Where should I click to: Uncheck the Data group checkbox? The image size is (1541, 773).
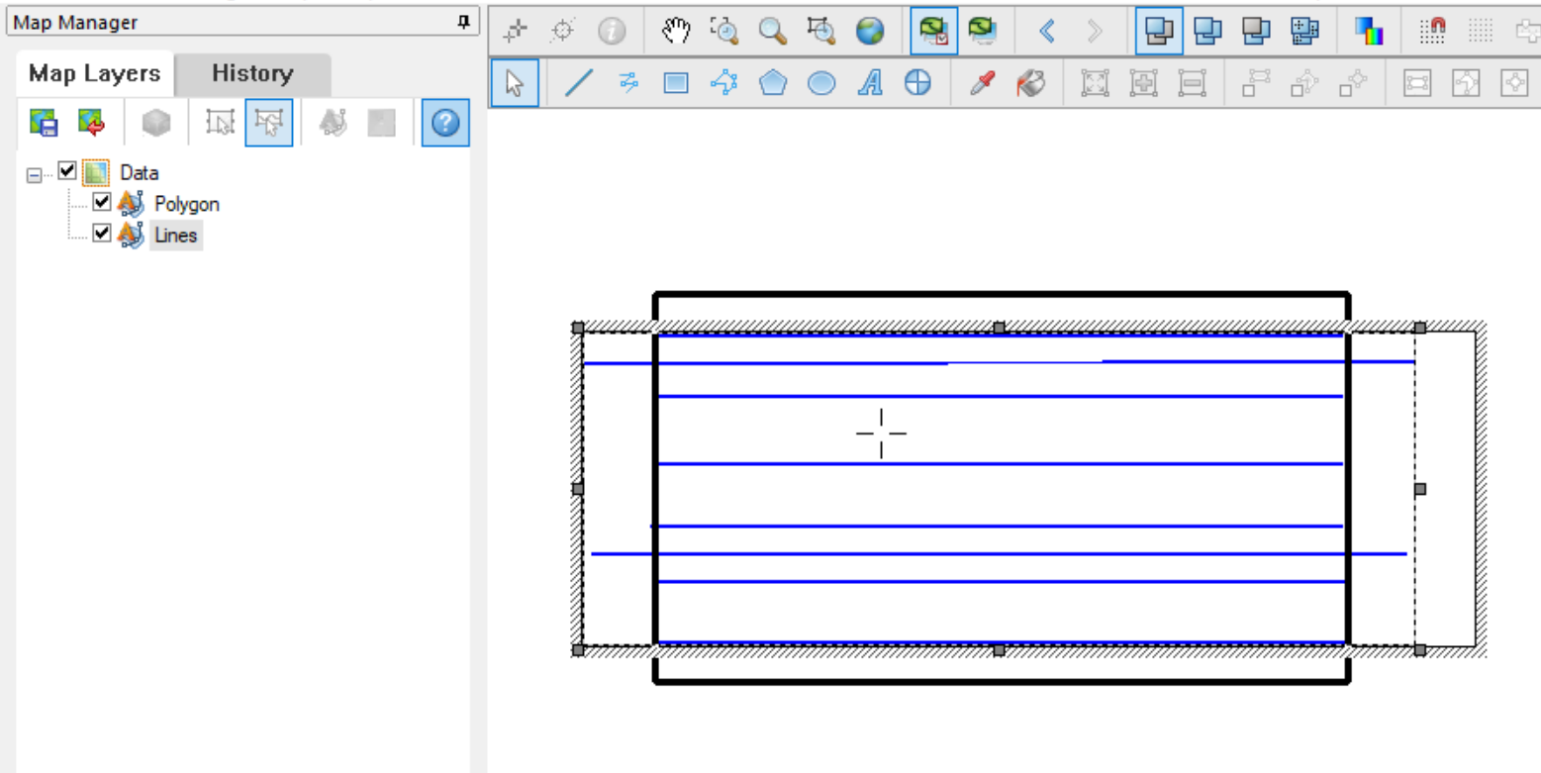pyautogui.click(x=67, y=171)
